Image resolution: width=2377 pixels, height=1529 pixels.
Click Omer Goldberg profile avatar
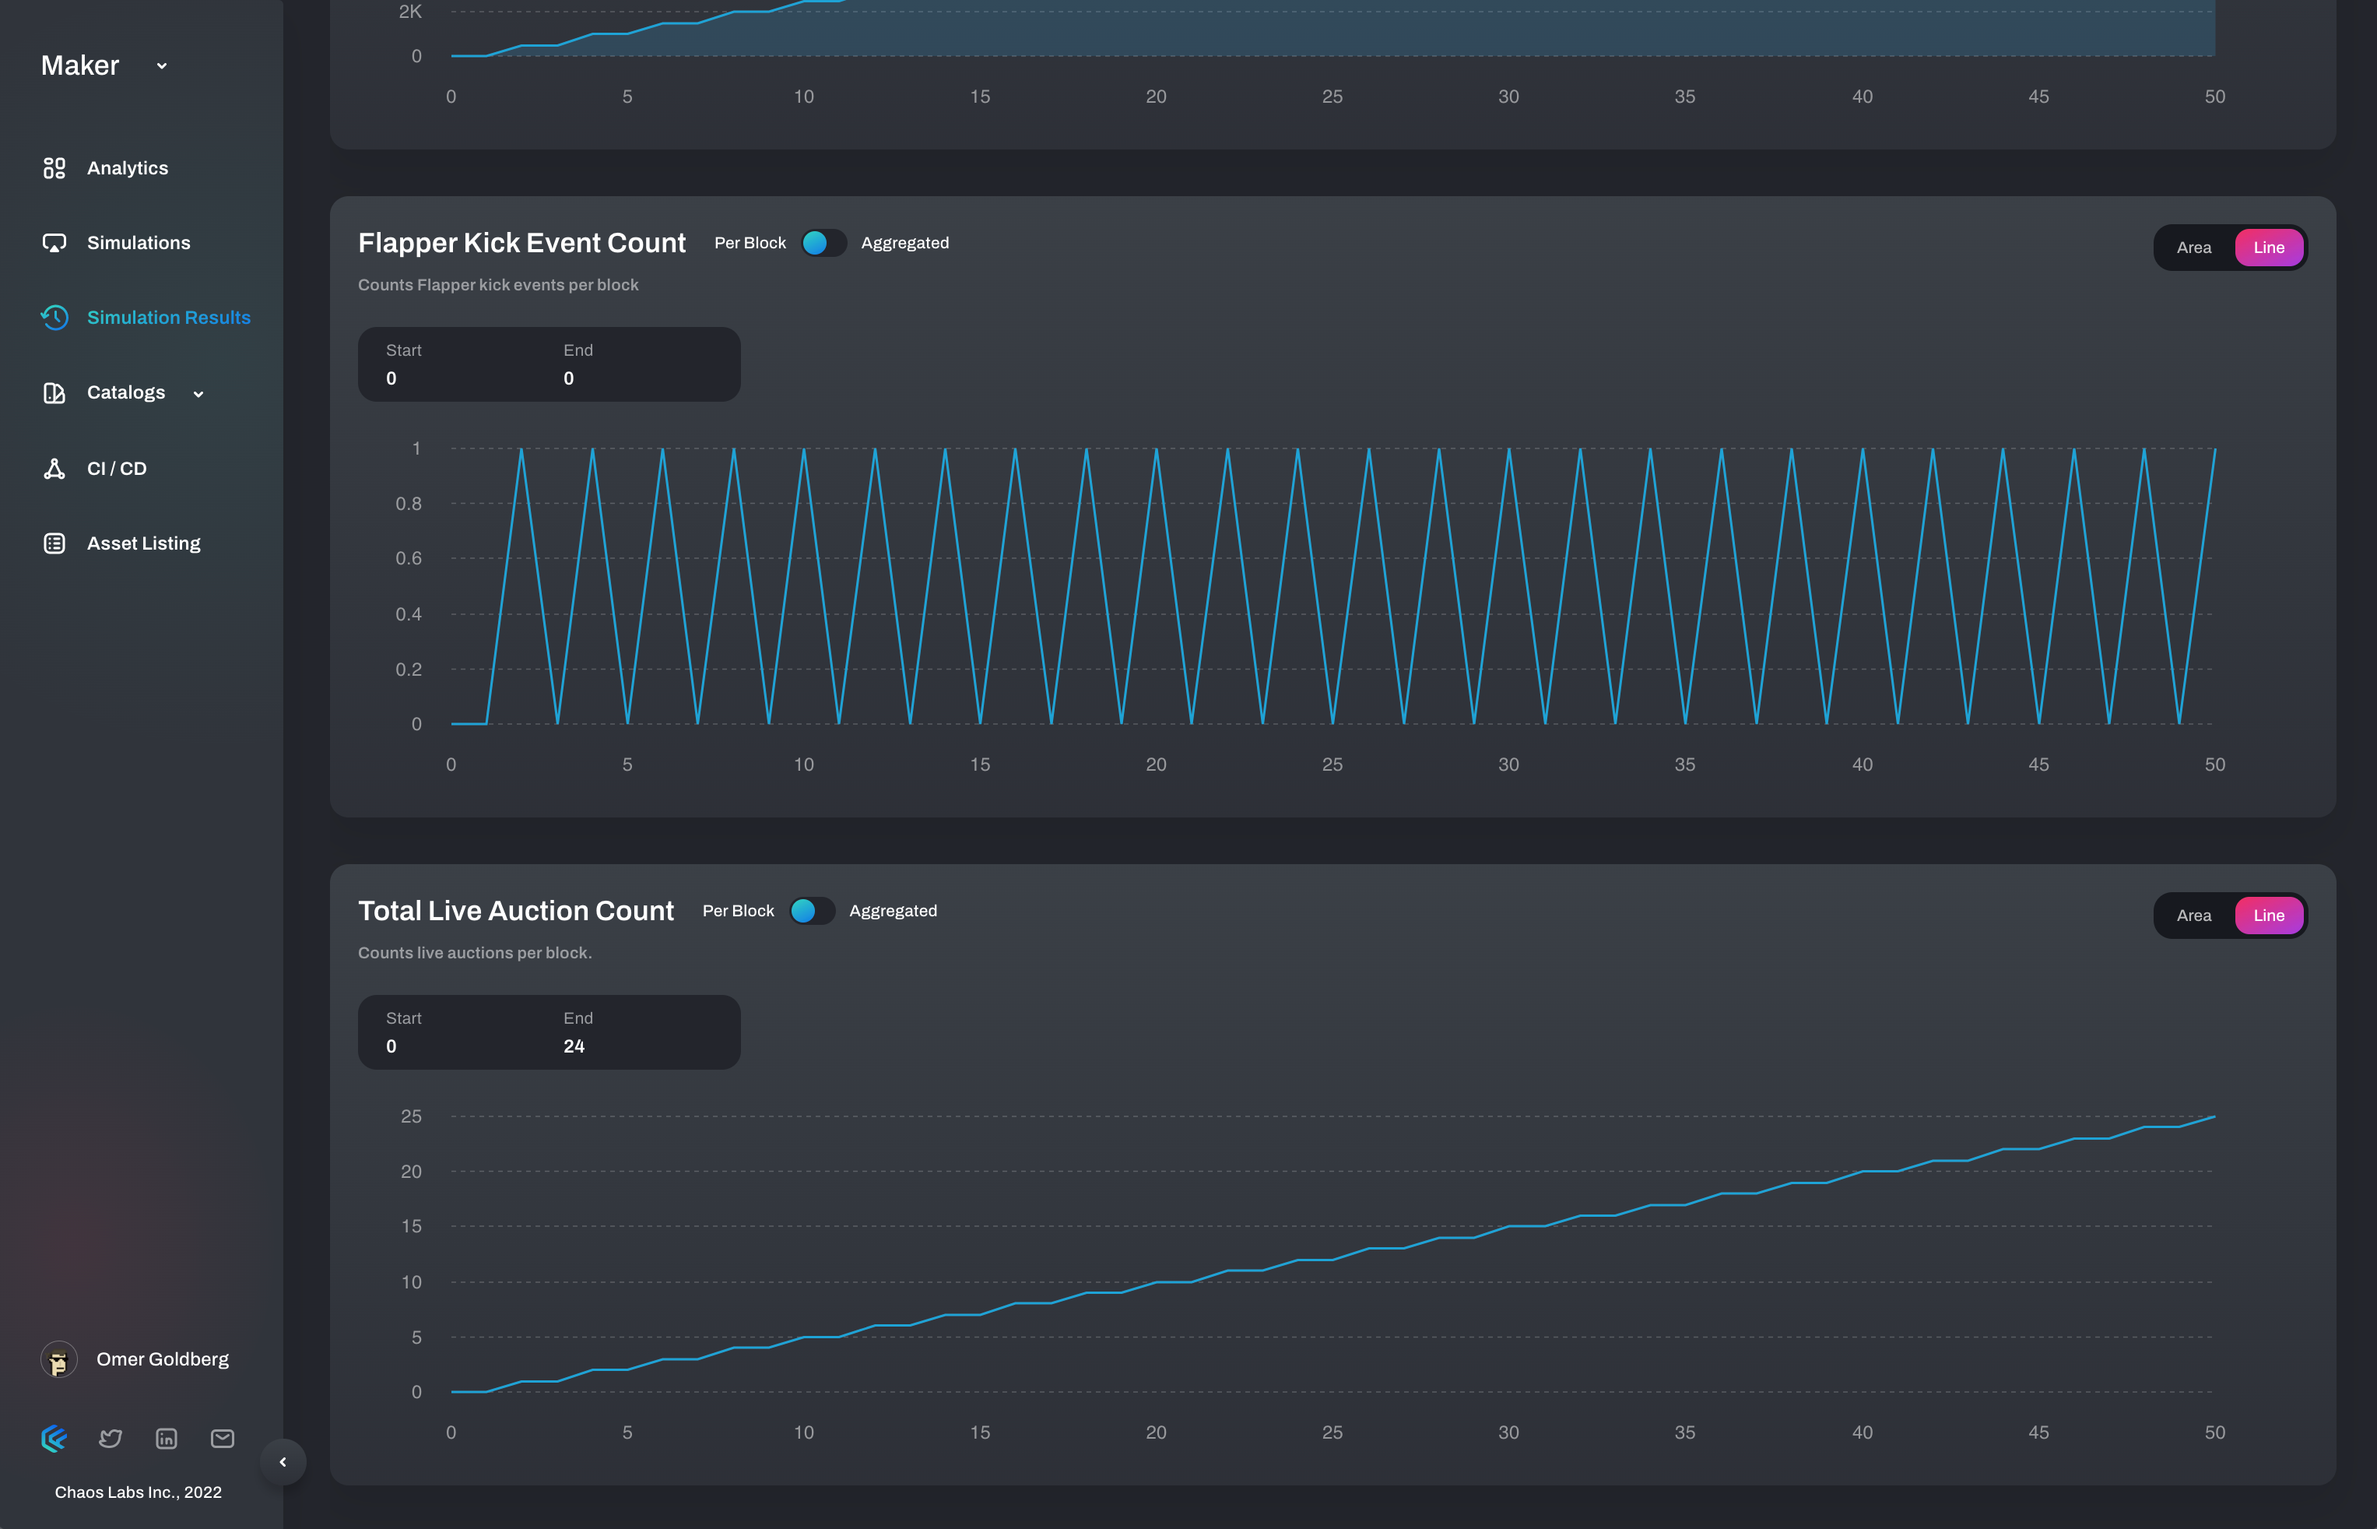pyautogui.click(x=58, y=1359)
